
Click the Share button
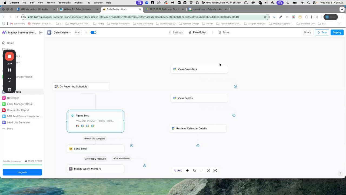[x=308, y=32]
